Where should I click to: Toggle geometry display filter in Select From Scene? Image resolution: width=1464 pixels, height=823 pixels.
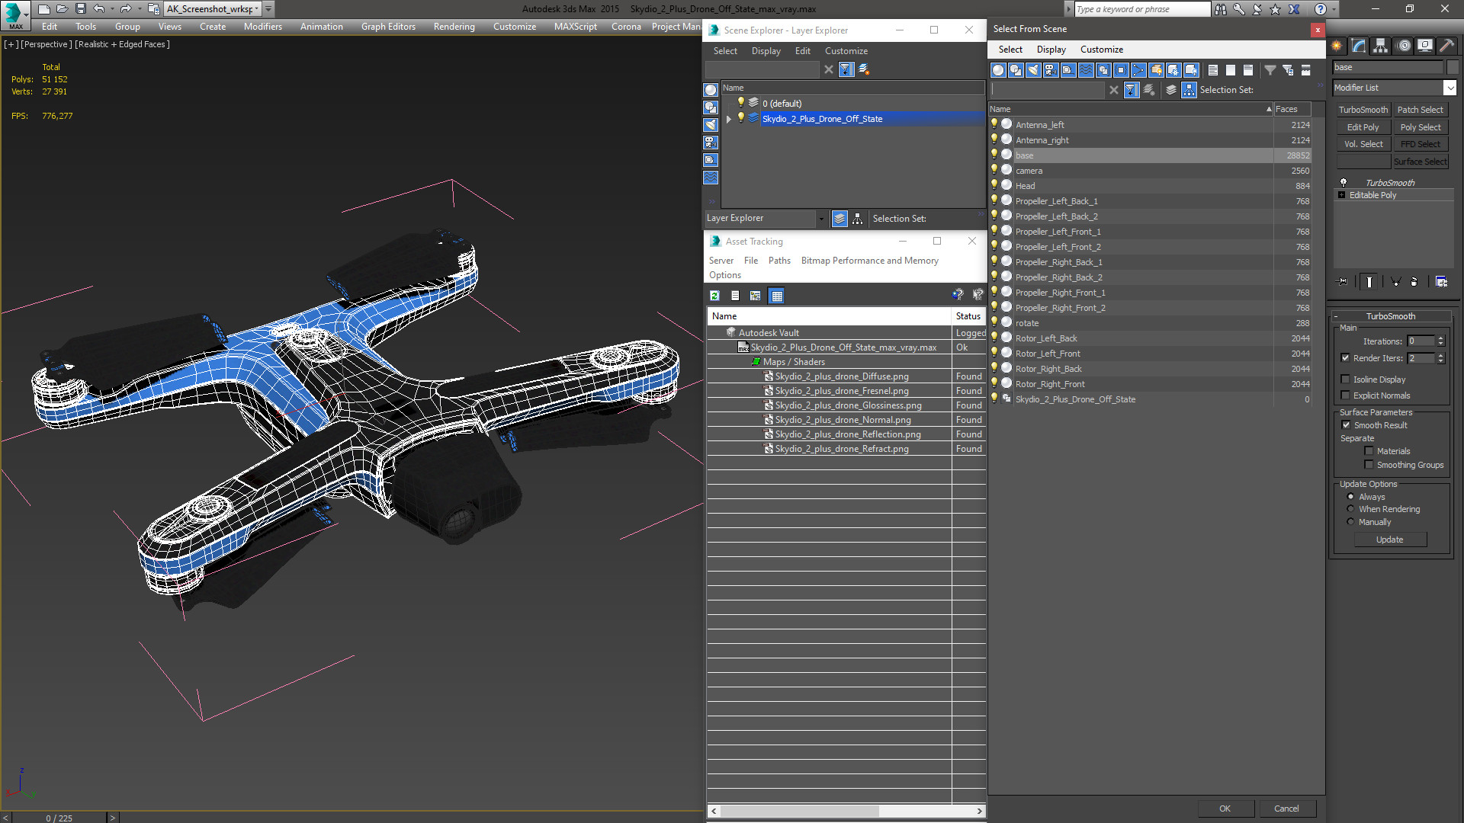[998, 70]
